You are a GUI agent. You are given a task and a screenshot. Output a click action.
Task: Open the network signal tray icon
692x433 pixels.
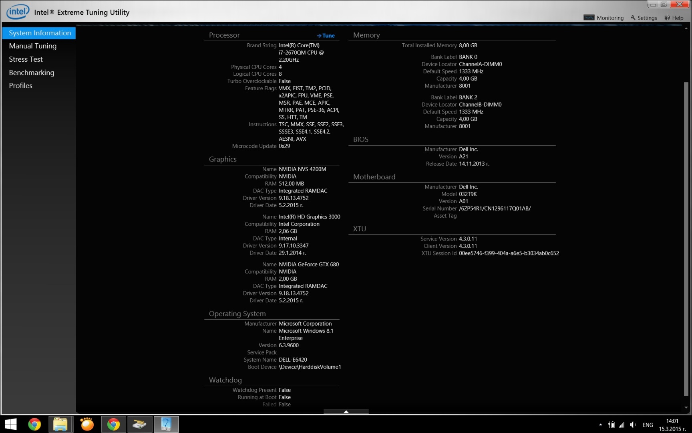pyautogui.click(x=622, y=425)
